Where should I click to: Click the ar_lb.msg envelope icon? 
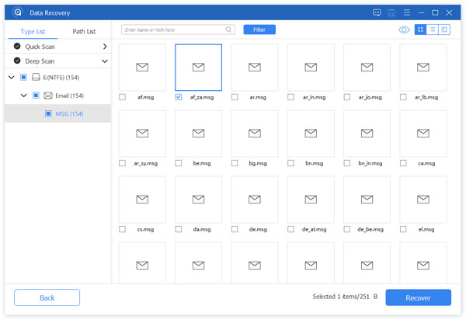423,68
